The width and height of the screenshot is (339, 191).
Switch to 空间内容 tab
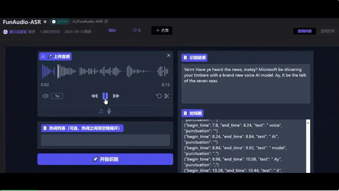304,31
